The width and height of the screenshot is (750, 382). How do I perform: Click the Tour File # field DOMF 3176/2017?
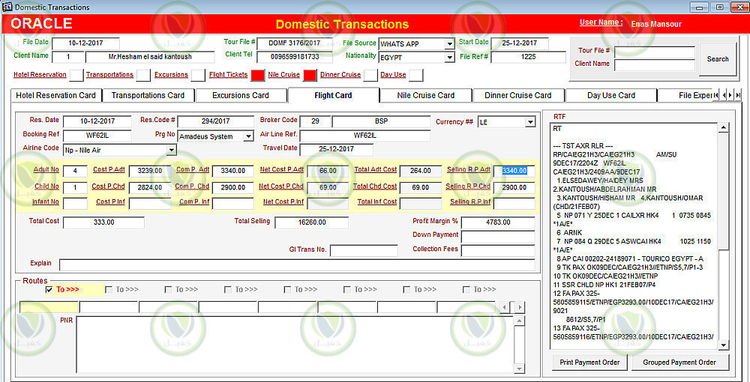(294, 43)
